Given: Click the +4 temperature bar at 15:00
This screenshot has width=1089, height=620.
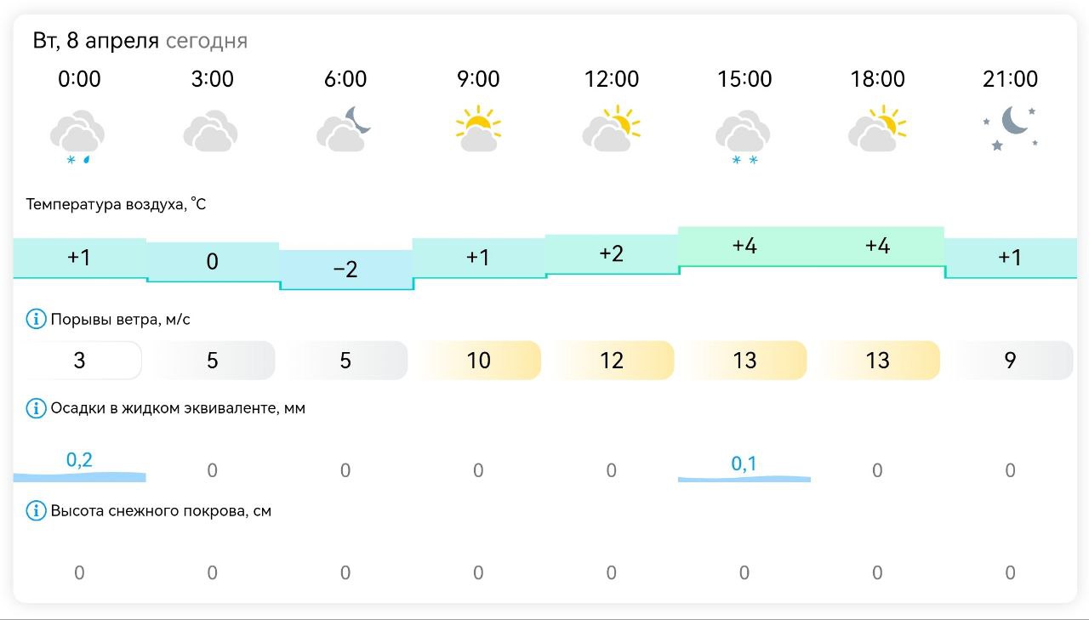Looking at the screenshot, I should pyautogui.click(x=744, y=247).
